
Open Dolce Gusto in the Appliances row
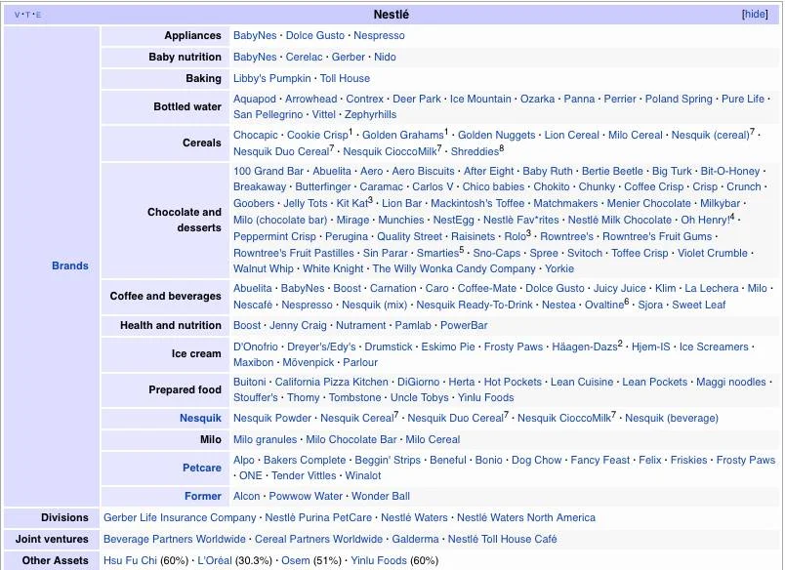(315, 35)
